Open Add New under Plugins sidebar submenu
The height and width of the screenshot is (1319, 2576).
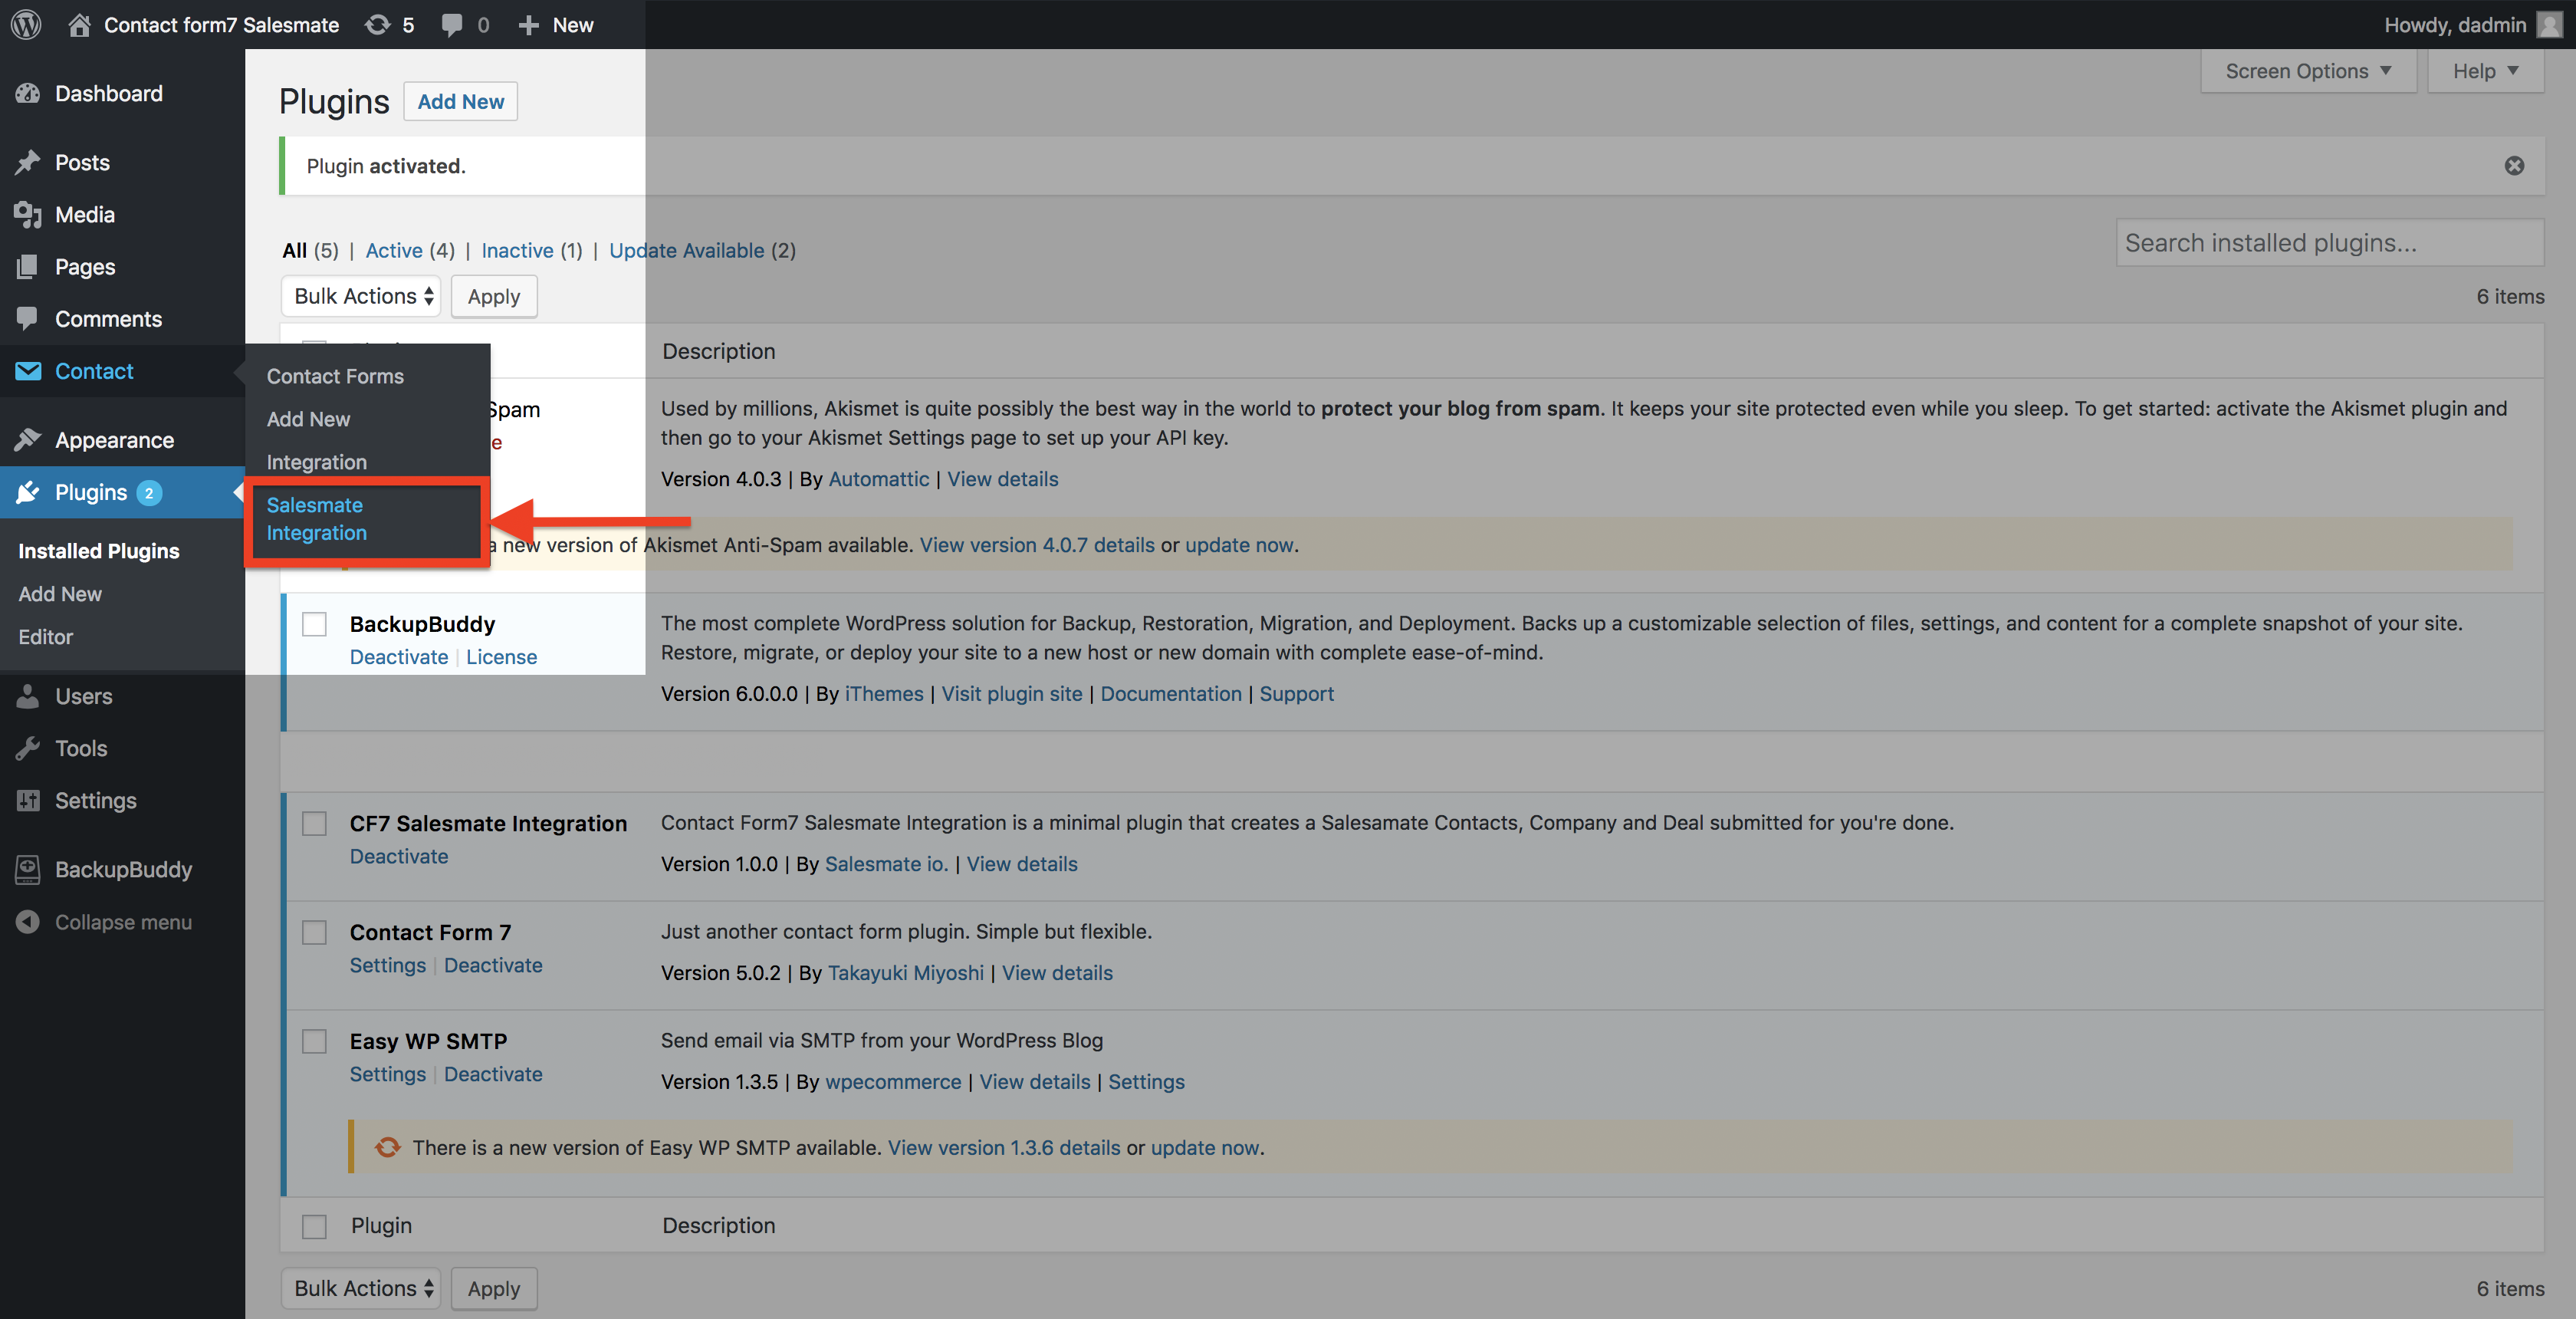(x=60, y=594)
